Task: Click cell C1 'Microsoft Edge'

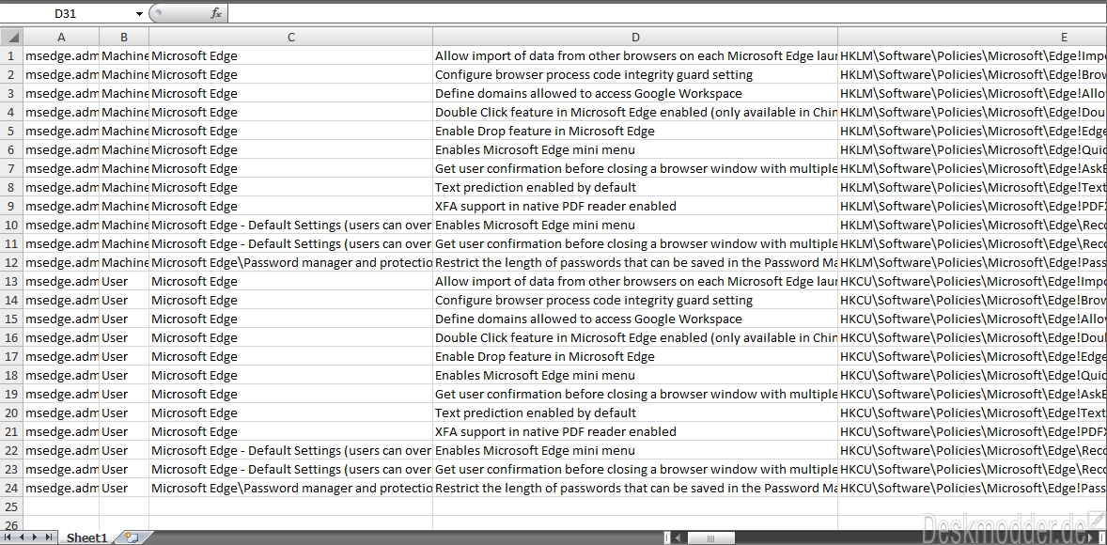Action: [291, 55]
